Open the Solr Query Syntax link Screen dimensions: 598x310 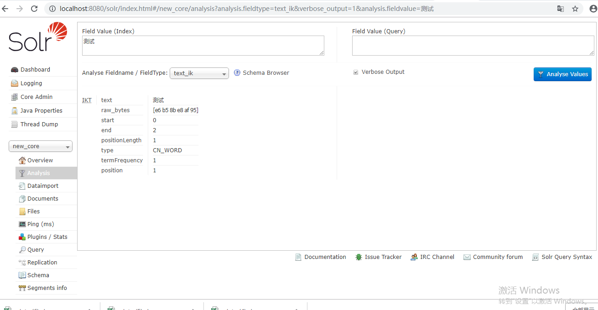[567, 257]
